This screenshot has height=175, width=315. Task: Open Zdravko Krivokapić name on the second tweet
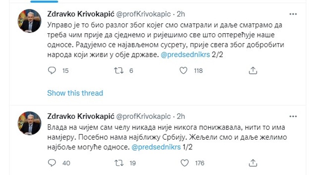[x=80, y=116]
